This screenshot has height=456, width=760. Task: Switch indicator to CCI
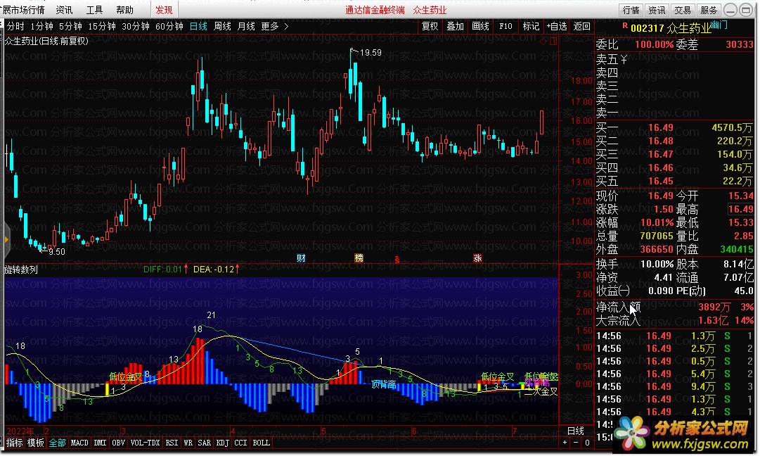click(240, 443)
